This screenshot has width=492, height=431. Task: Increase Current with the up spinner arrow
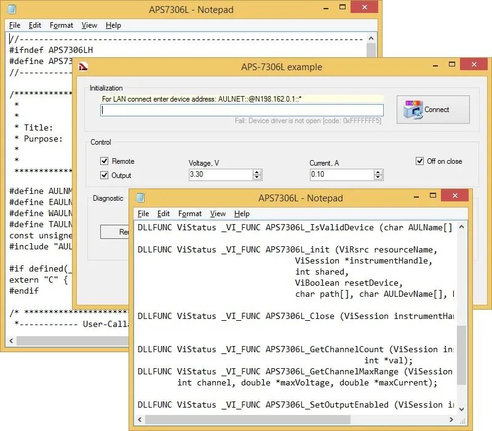click(x=378, y=172)
